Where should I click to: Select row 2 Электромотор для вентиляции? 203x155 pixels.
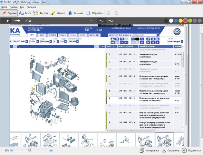coord(144,57)
